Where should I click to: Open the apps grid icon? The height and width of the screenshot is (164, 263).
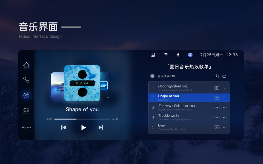(x=26, y=111)
